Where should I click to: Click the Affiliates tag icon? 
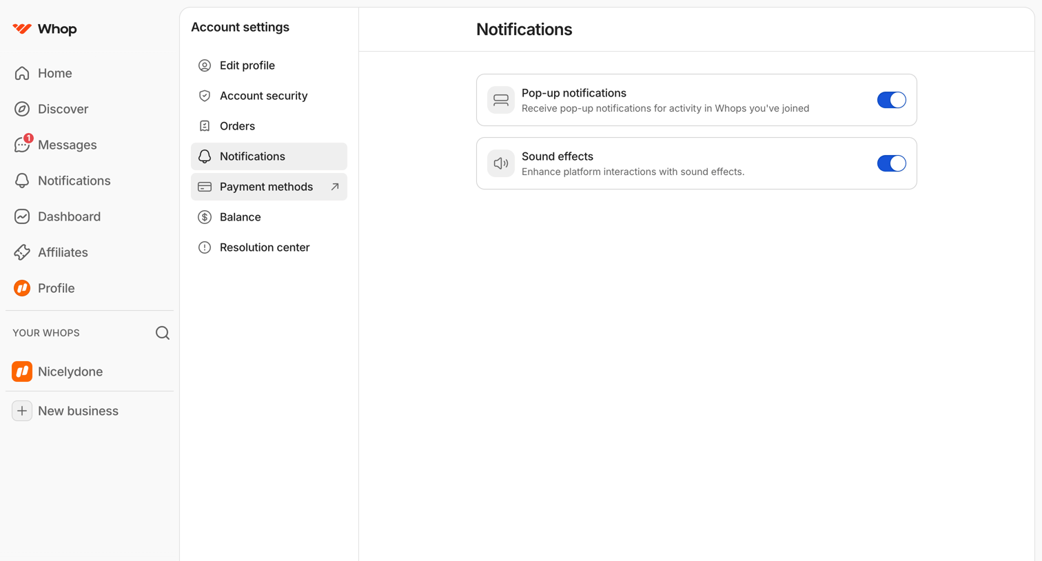pyautogui.click(x=22, y=252)
